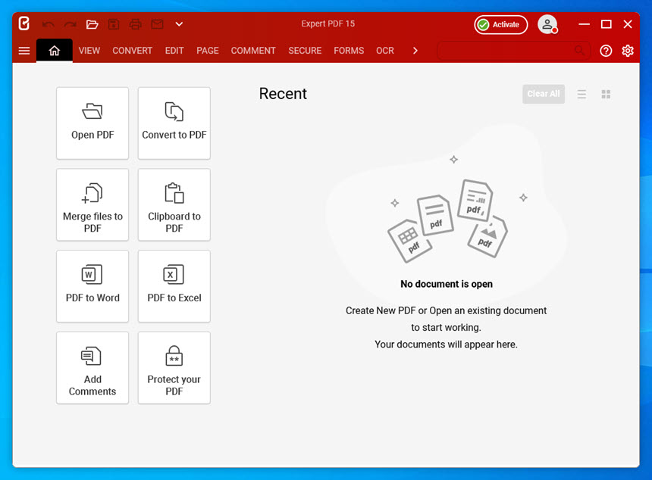Screen dimensions: 652x480
Task: Close the Expert PDF window
Action: (x=628, y=24)
